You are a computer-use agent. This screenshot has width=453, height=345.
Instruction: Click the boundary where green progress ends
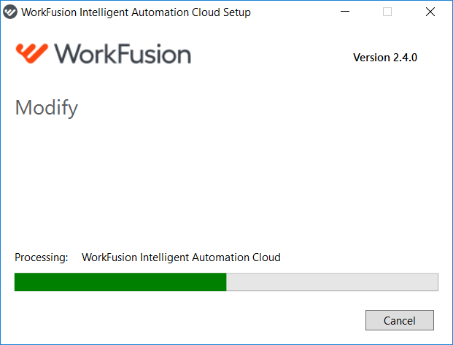click(x=226, y=282)
